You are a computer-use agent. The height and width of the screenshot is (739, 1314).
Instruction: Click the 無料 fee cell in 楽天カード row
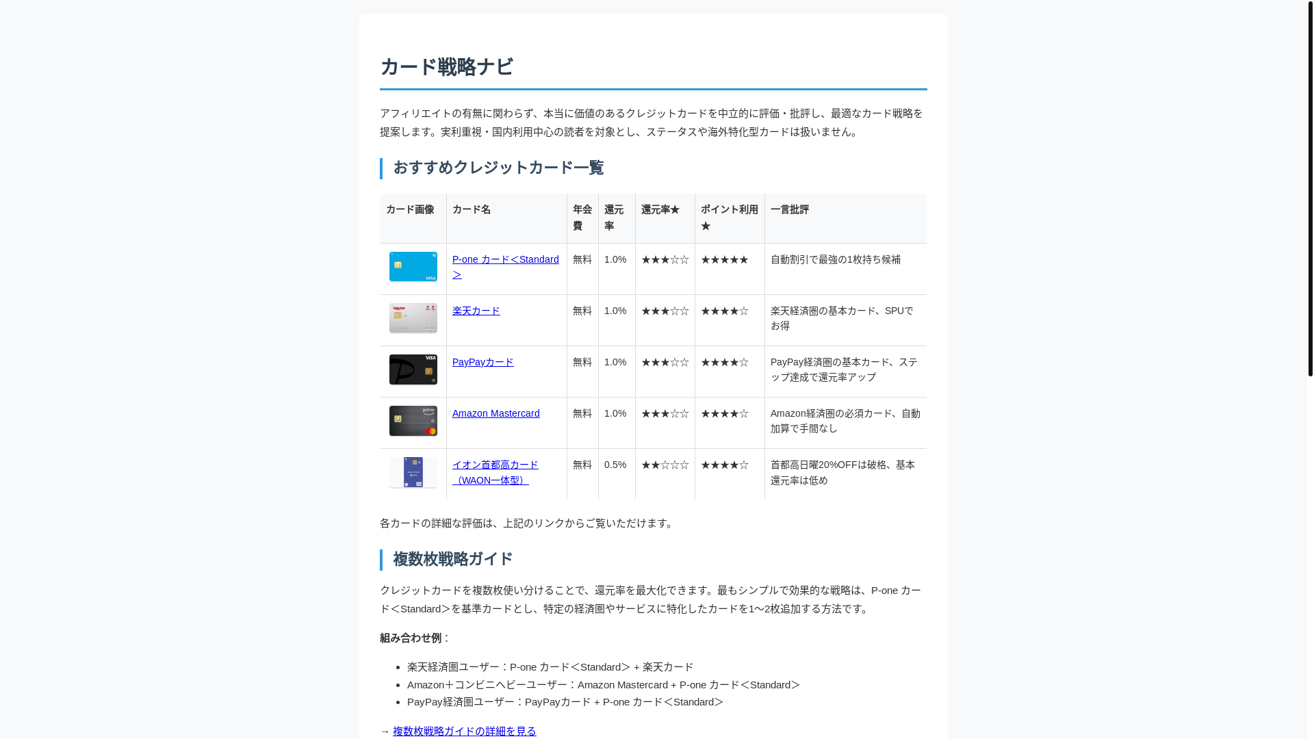click(582, 320)
